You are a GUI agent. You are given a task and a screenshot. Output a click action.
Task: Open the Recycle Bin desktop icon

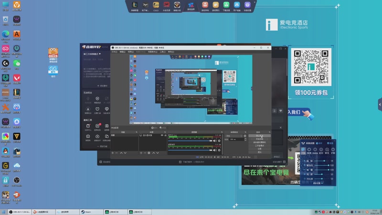[5, 20]
